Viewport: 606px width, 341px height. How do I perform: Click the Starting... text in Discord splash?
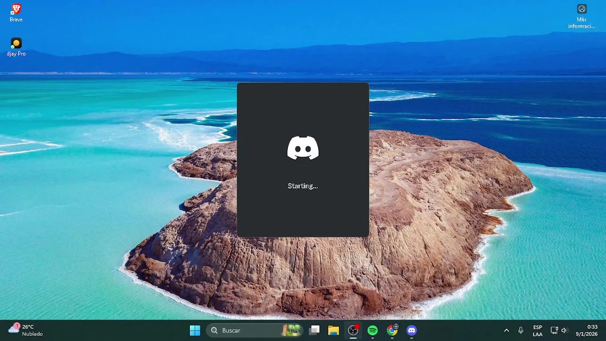click(303, 186)
